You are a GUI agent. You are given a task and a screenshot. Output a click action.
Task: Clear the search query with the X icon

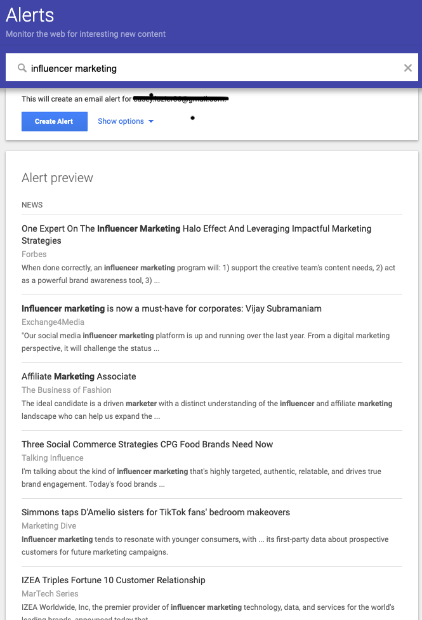point(408,68)
